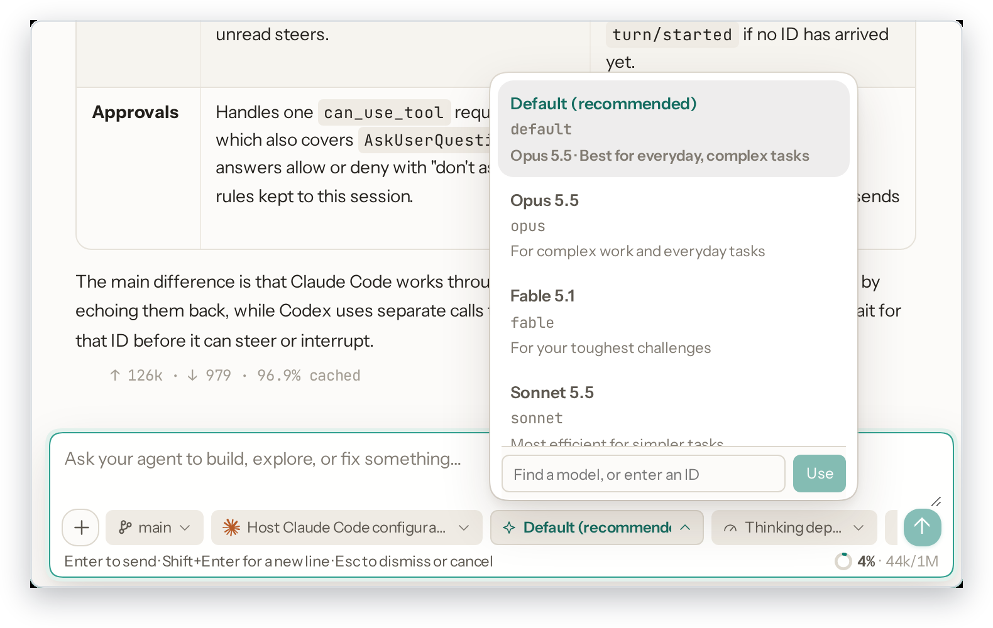Screen dimensions: 993x628
Task: Choose the Opus 5.5 model
Action: 673,225
